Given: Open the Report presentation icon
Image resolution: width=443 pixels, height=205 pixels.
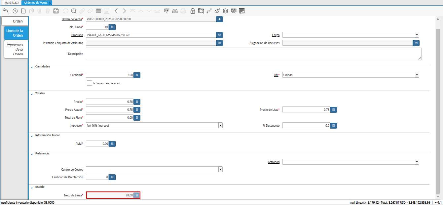Looking at the screenshot, I should [x=167, y=11].
